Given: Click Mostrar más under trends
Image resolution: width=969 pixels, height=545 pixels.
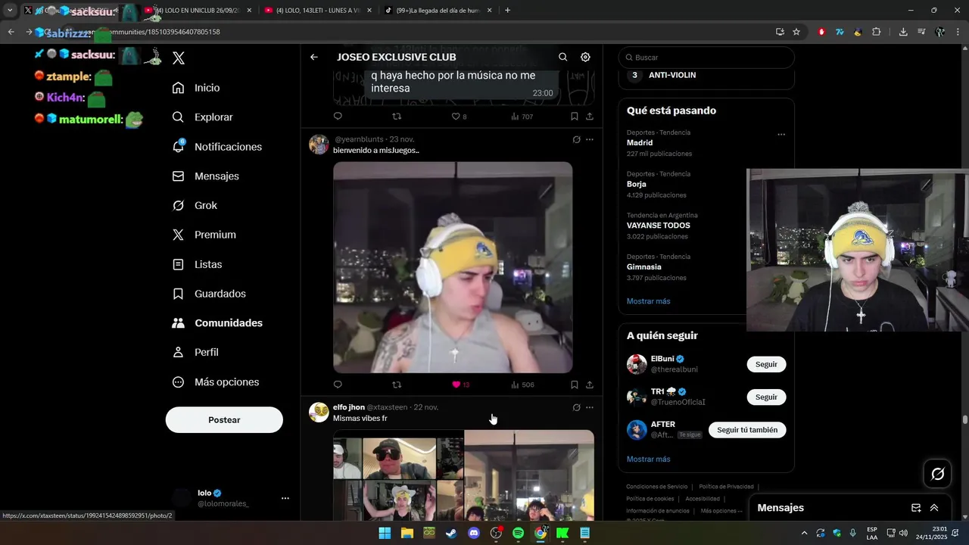Looking at the screenshot, I should tap(648, 301).
